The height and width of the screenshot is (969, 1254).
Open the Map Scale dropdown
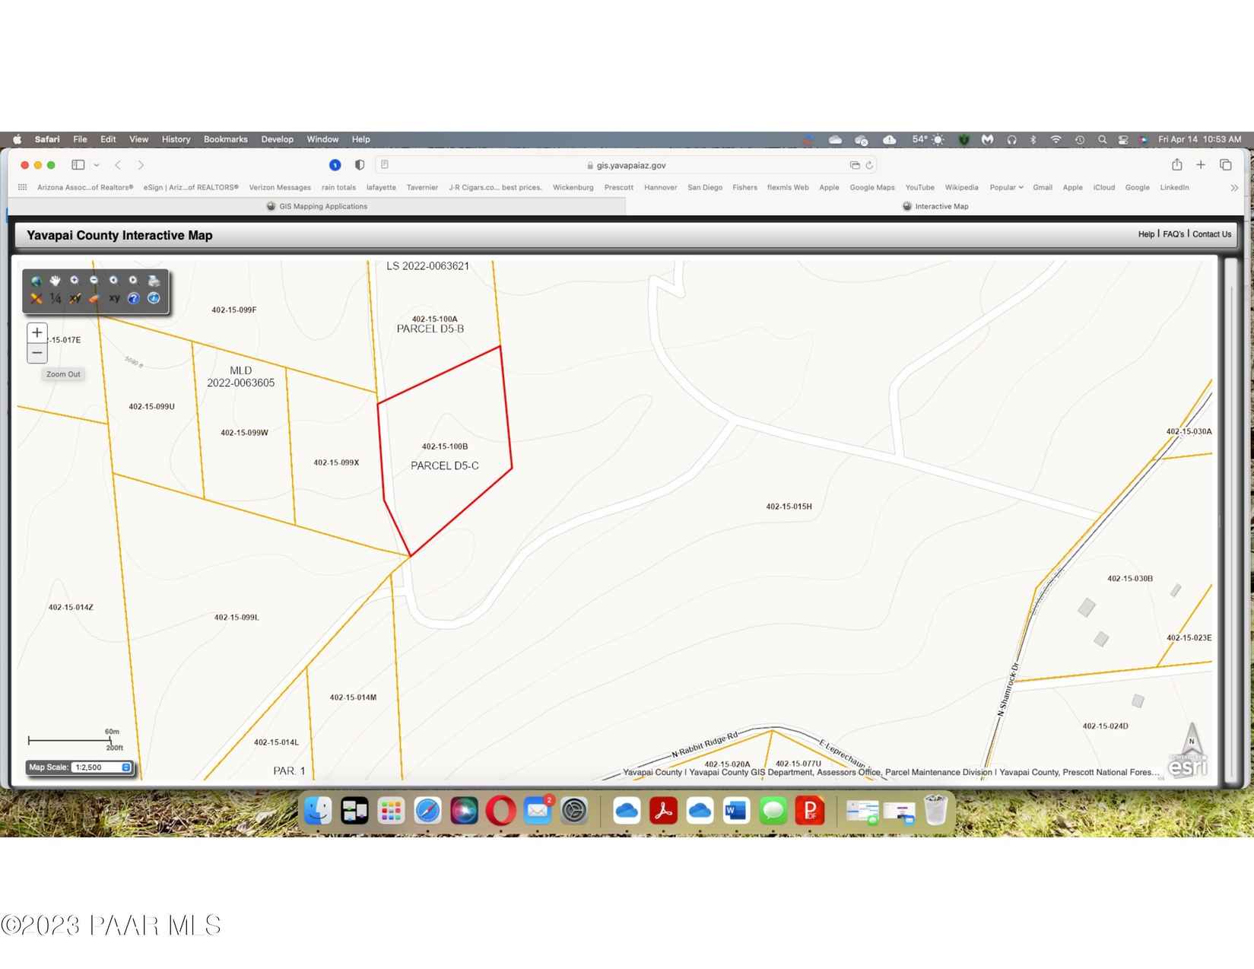pos(125,767)
